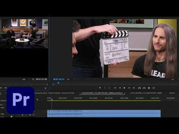Switch to Sequence Export Nature's Orchestra tab
The width and height of the screenshot is (179, 134).
pos(54,93)
